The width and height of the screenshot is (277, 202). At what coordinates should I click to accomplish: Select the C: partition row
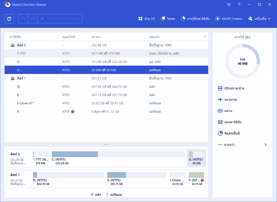(106, 62)
